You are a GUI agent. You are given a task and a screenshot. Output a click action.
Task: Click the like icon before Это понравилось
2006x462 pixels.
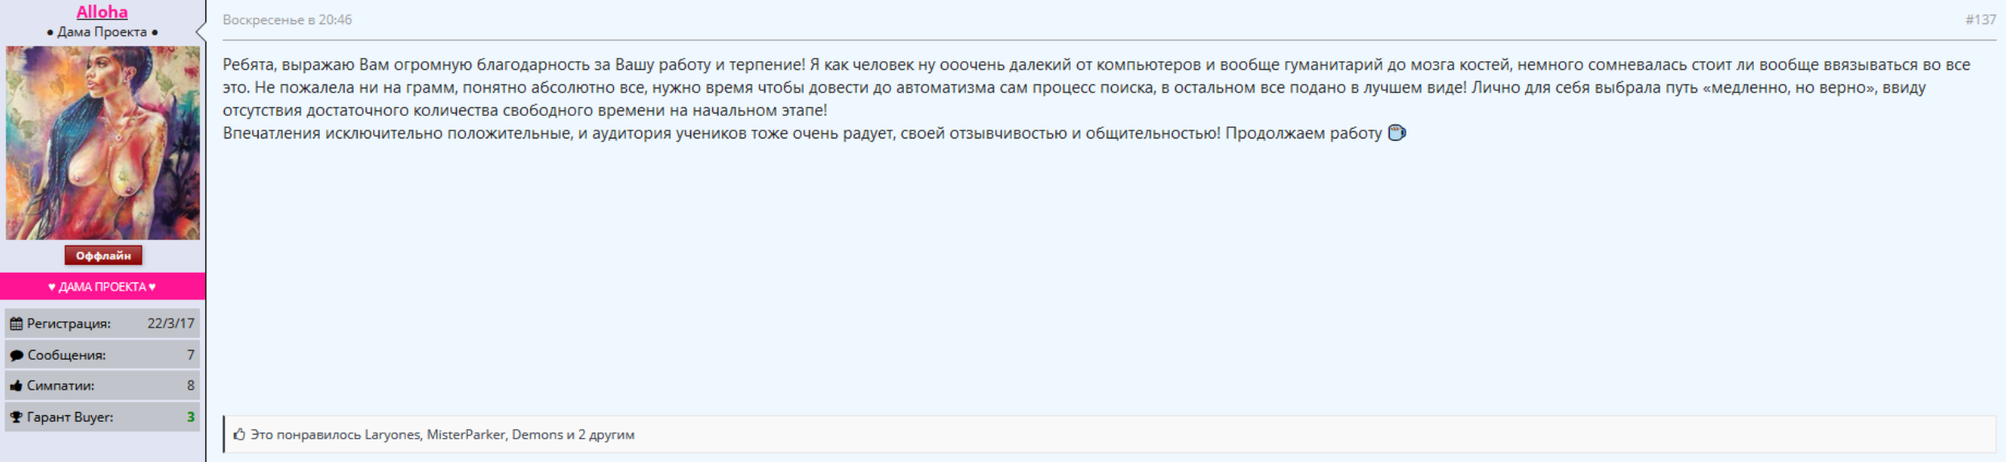coord(239,435)
